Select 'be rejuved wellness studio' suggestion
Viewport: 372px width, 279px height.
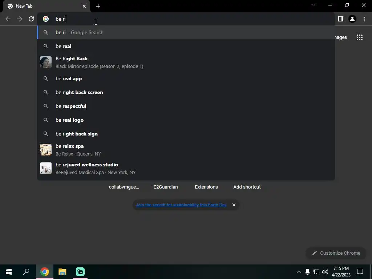186,169
